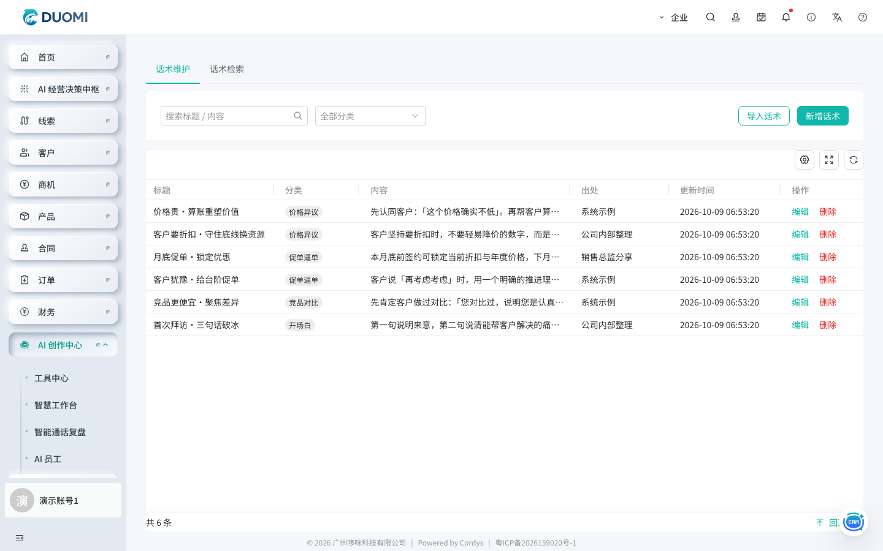Screen dimensions: 883x551
Task: Click the 新增话术 button
Action: [823, 116]
